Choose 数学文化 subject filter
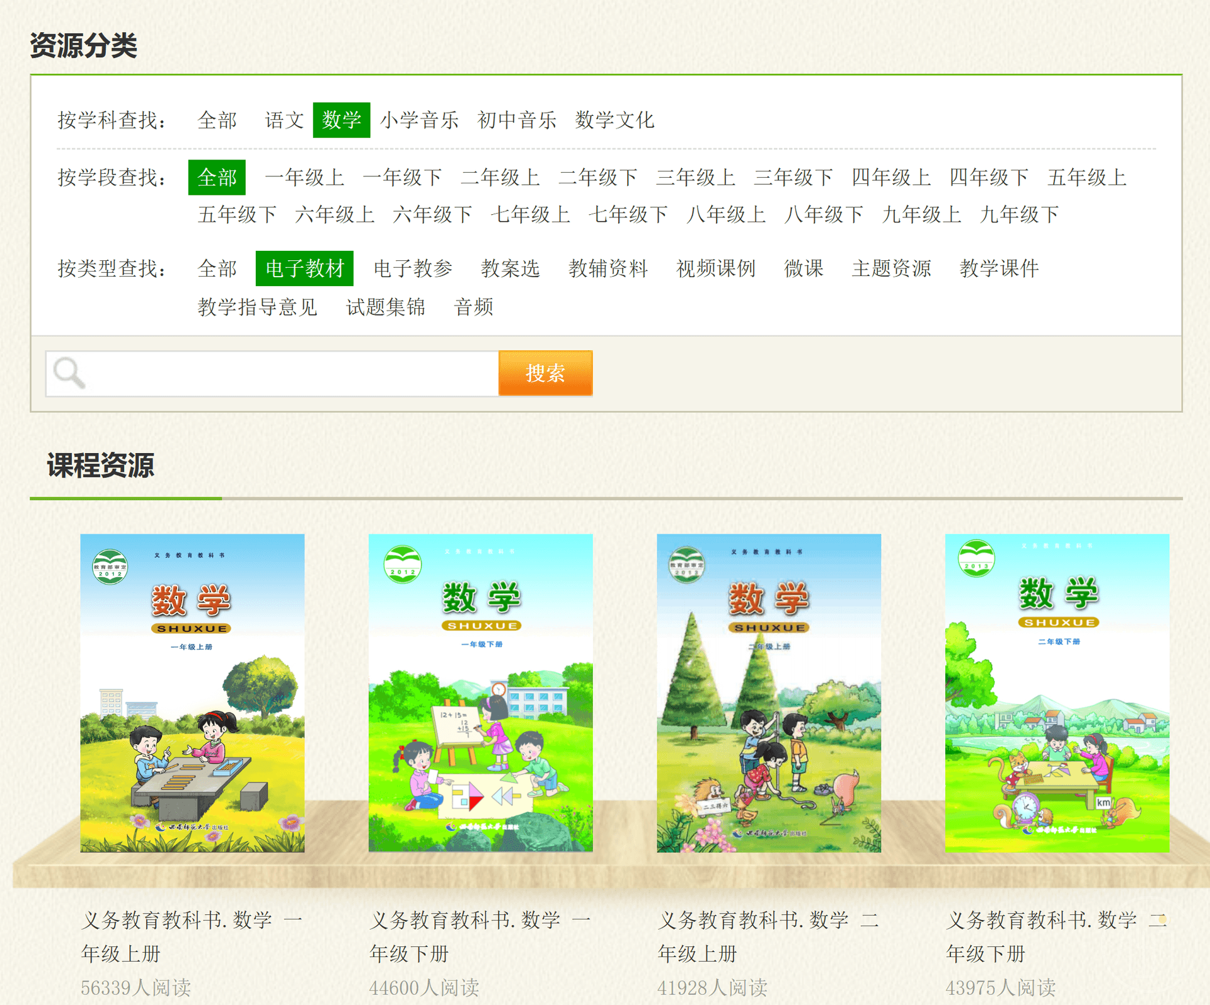1210x1005 pixels. [x=614, y=120]
